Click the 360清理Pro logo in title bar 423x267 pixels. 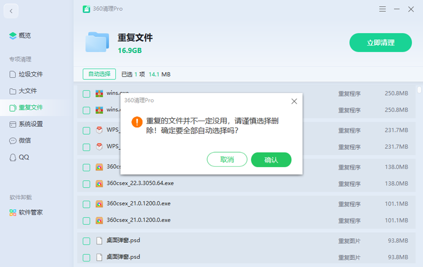pyautogui.click(x=87, y=9)
